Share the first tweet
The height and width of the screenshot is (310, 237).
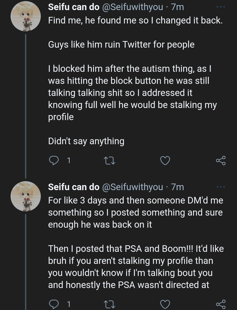click(x=221, y=161)
